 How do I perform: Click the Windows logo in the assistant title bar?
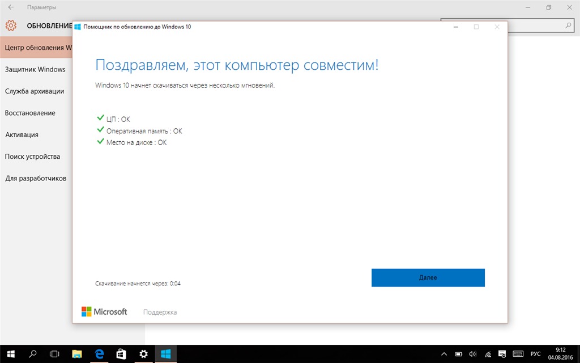point(78,27)
